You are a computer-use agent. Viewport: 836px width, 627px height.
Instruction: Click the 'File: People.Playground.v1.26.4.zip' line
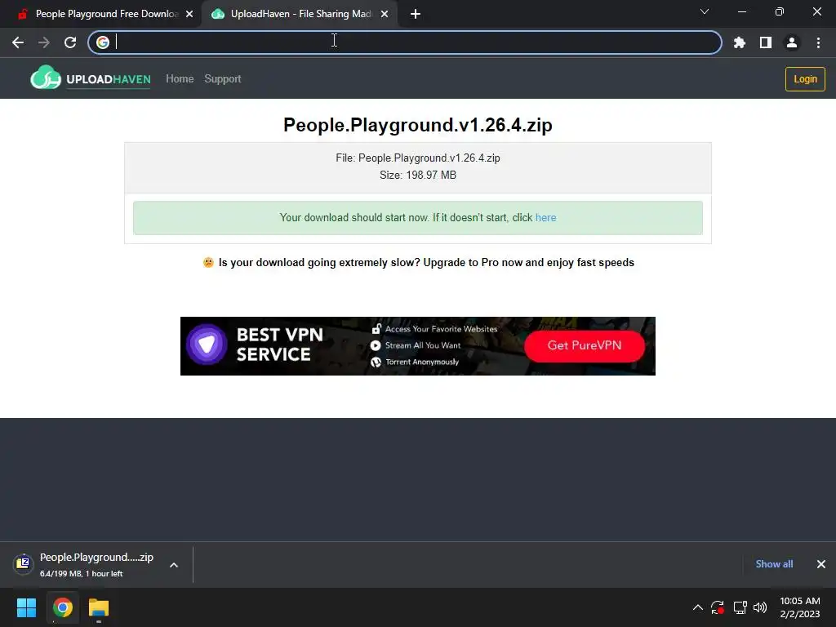click(x=418, y=158)
